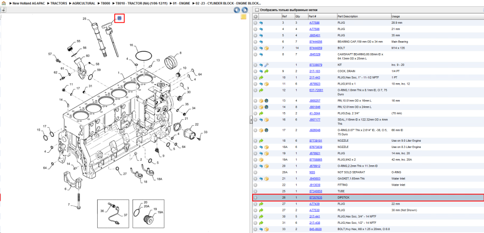Click box icon on 87673839 NOZZLE row
Image resolution: width=484 pixels, height=233 pixels.
point(266,147)
